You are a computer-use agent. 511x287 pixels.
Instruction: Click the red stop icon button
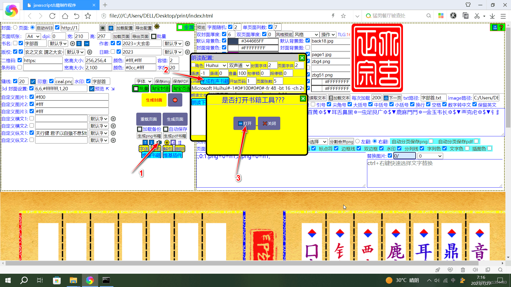[175, 100]
